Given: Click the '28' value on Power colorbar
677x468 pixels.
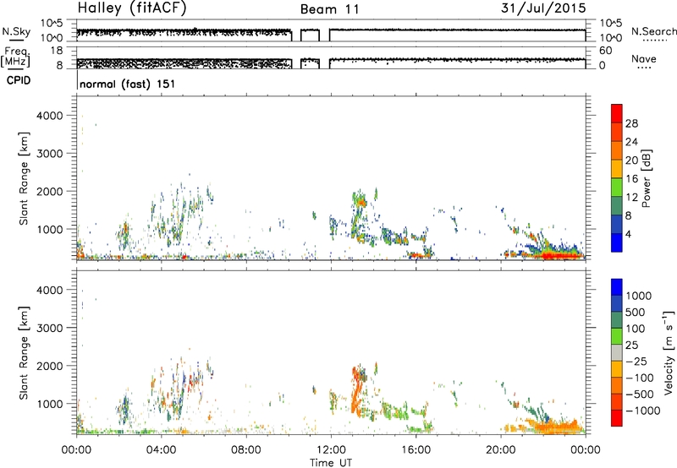Looking at the screenshot, I should coord(631,123).
